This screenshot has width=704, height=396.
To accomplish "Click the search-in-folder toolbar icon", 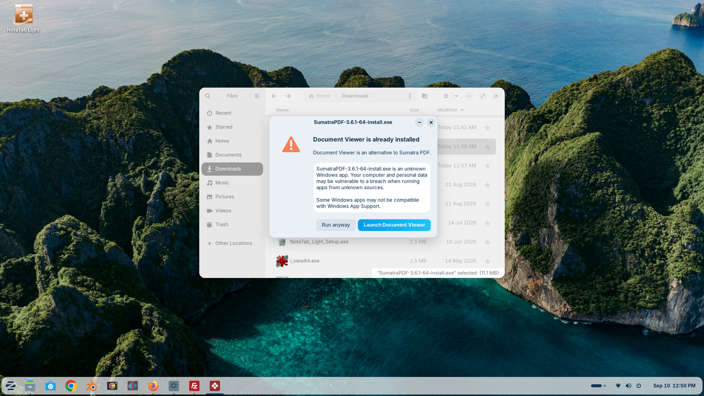I will click(425, 96).
